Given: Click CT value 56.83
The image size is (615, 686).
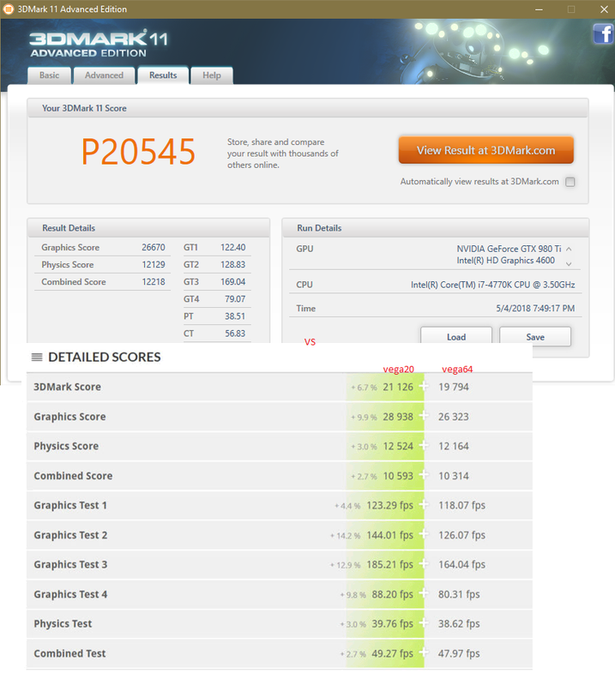Looking at the screenshot, I should coord(235,334).
